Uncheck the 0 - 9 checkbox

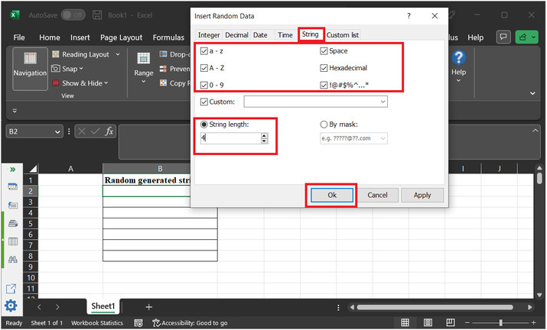204,85
